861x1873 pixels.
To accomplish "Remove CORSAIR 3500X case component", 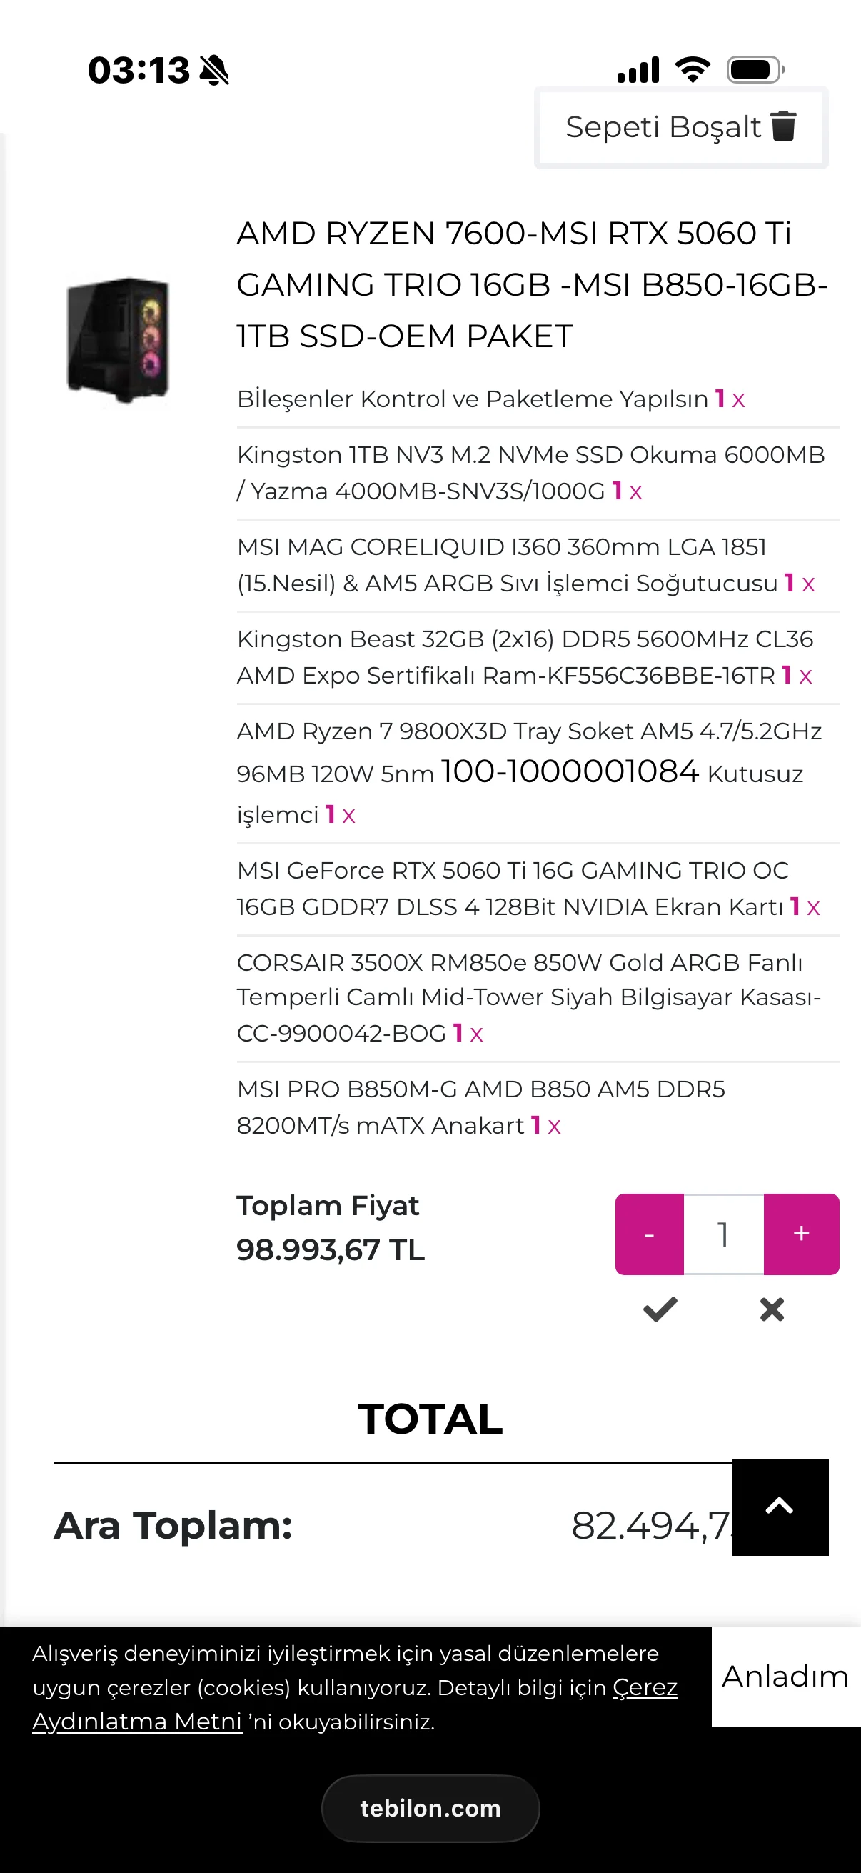I will (x=477, y=1034).
